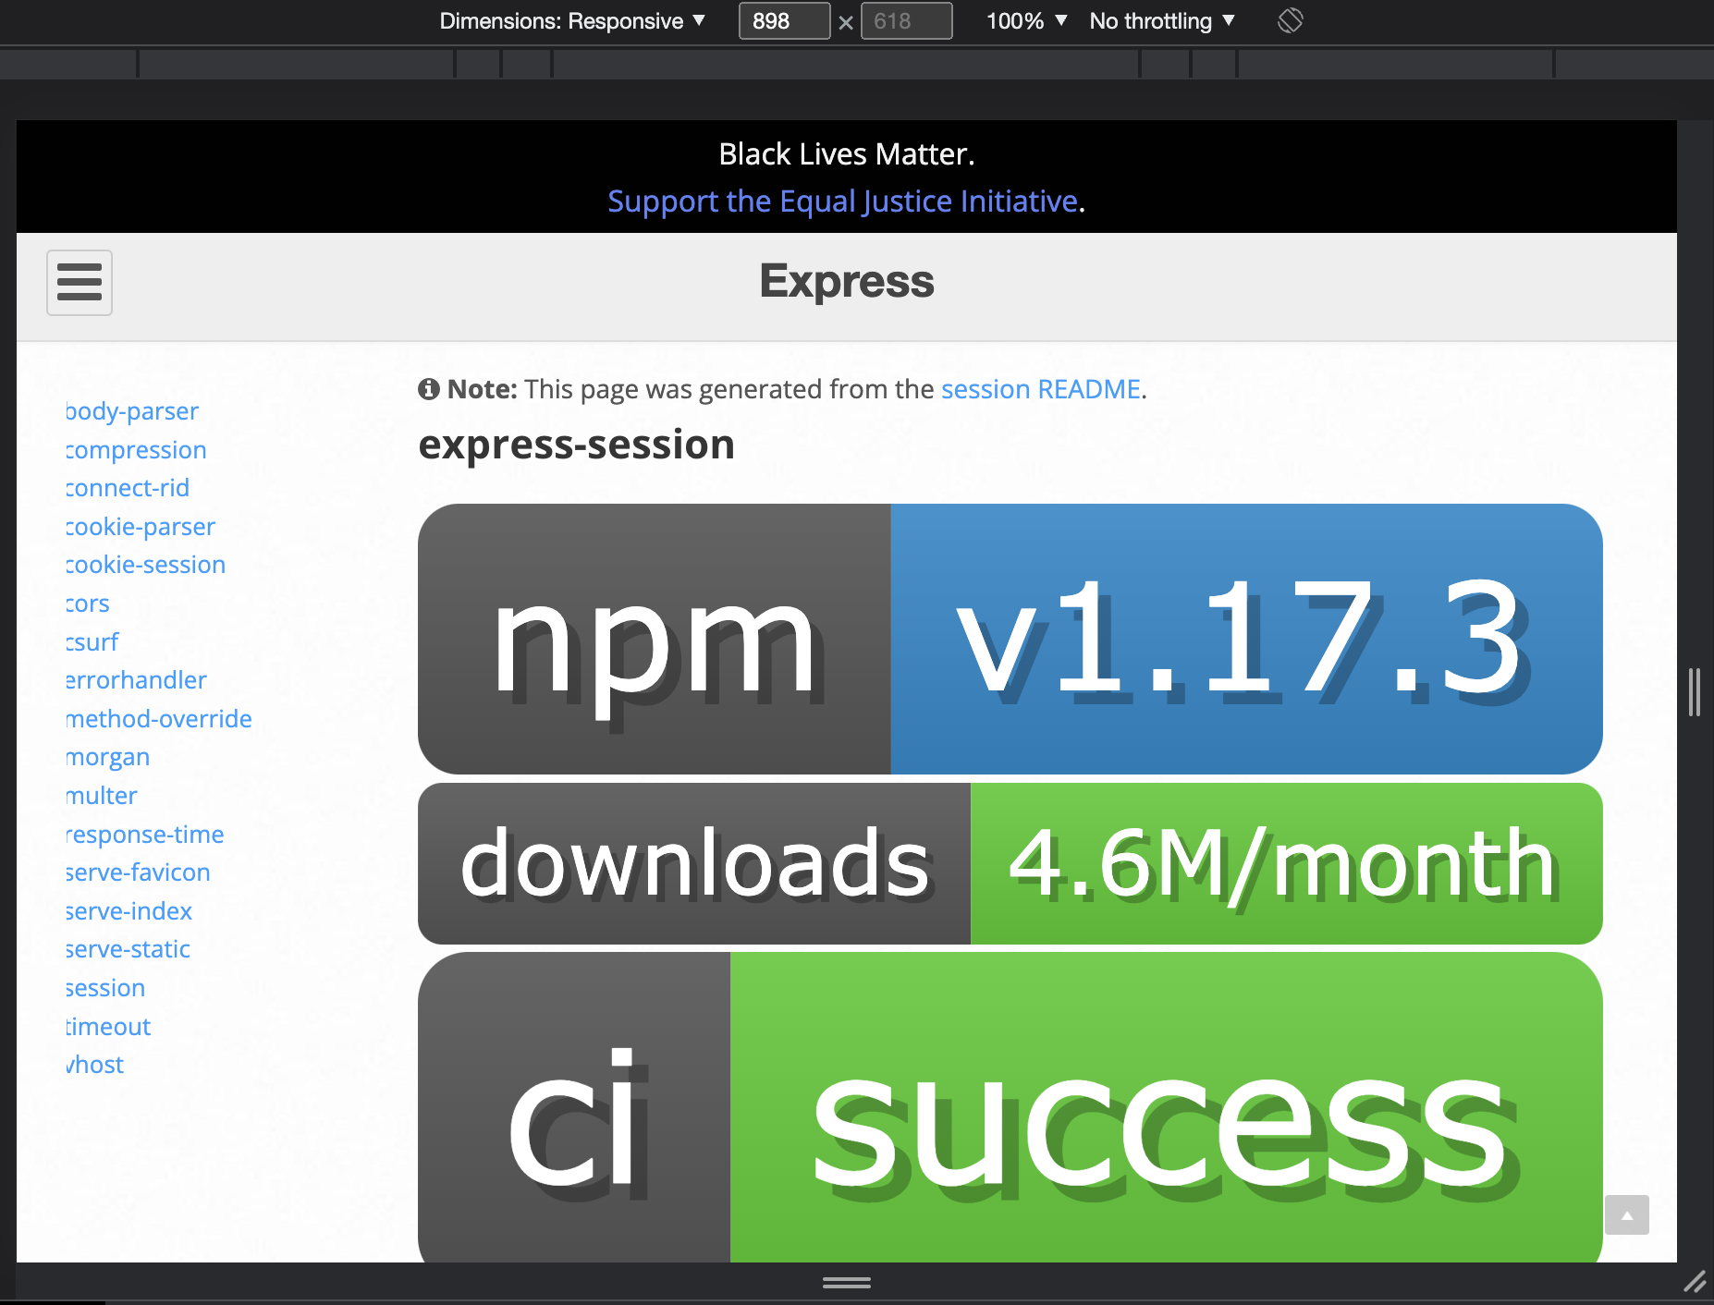Open the sidebar hamburger menu
1714x1305 pixels.
click(80, 283)
